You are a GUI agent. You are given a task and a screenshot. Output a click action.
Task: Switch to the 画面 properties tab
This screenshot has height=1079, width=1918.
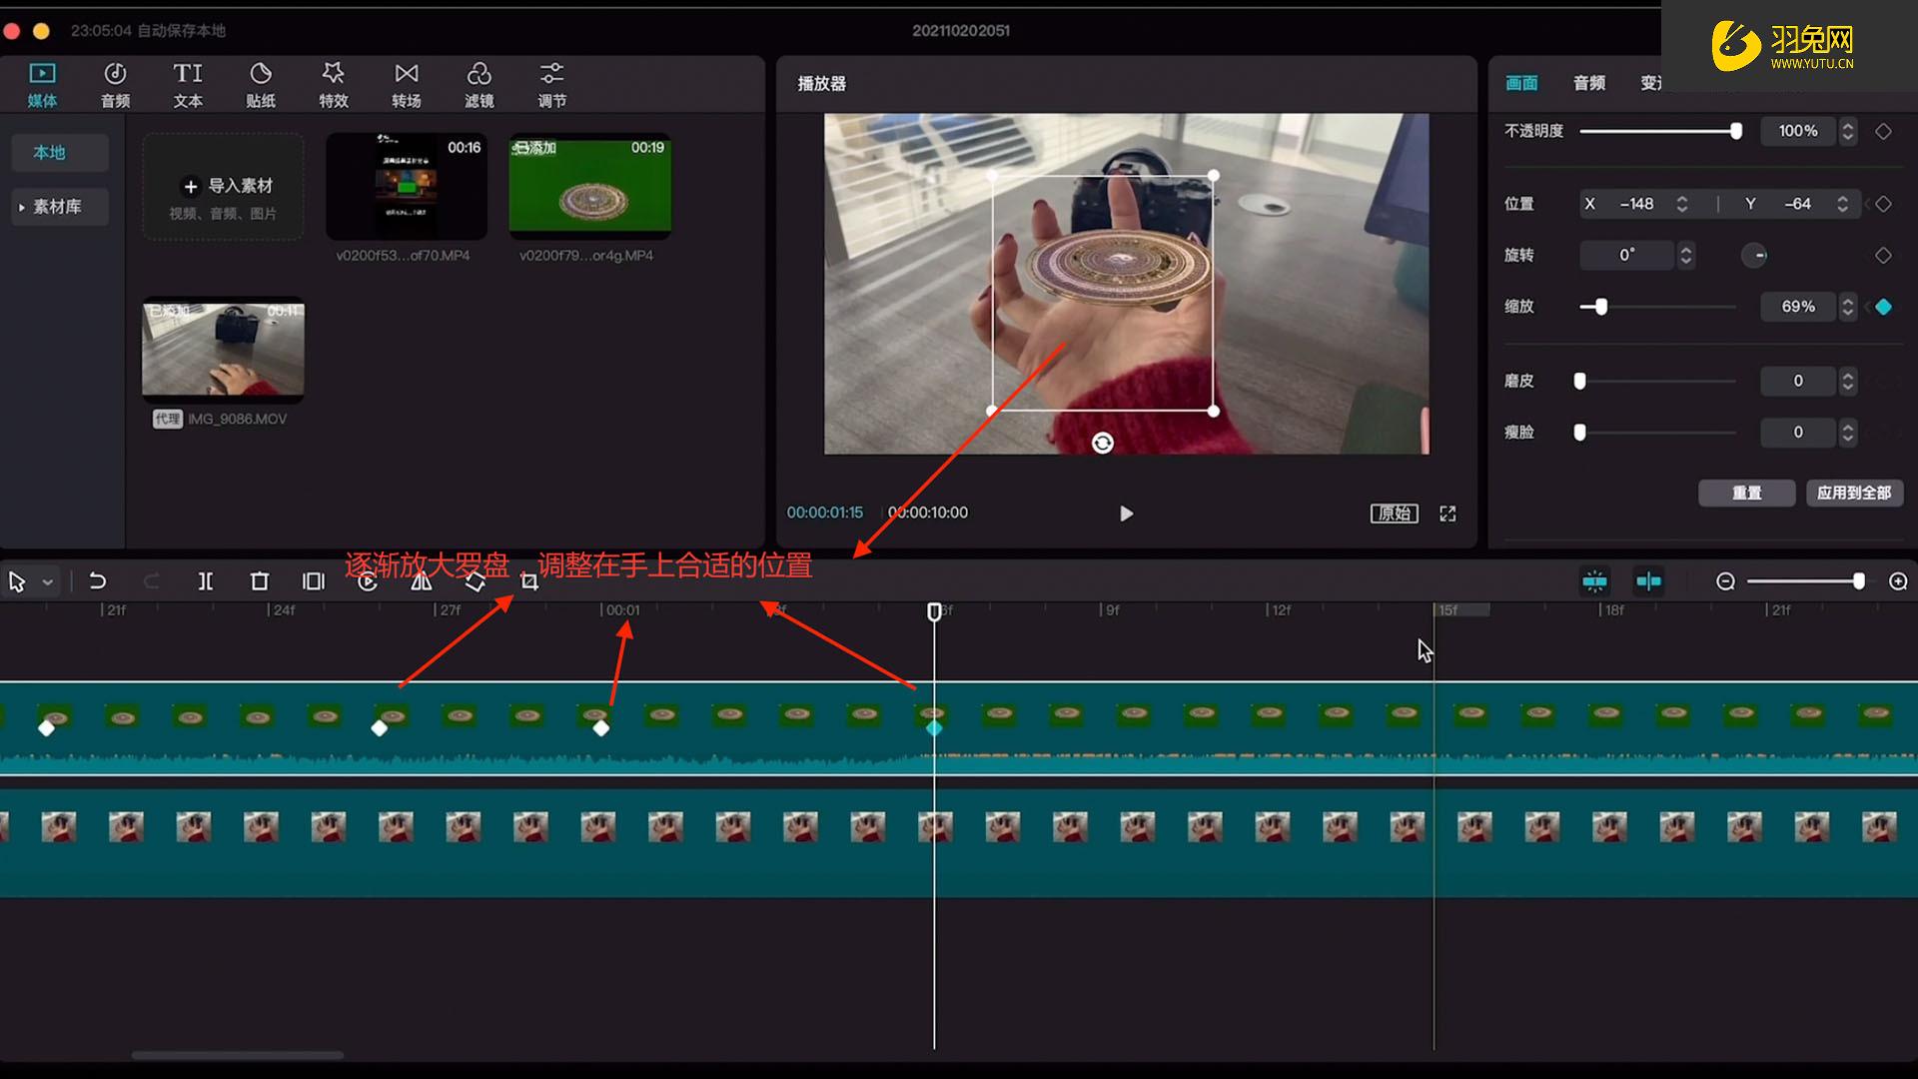(1521, 83)
